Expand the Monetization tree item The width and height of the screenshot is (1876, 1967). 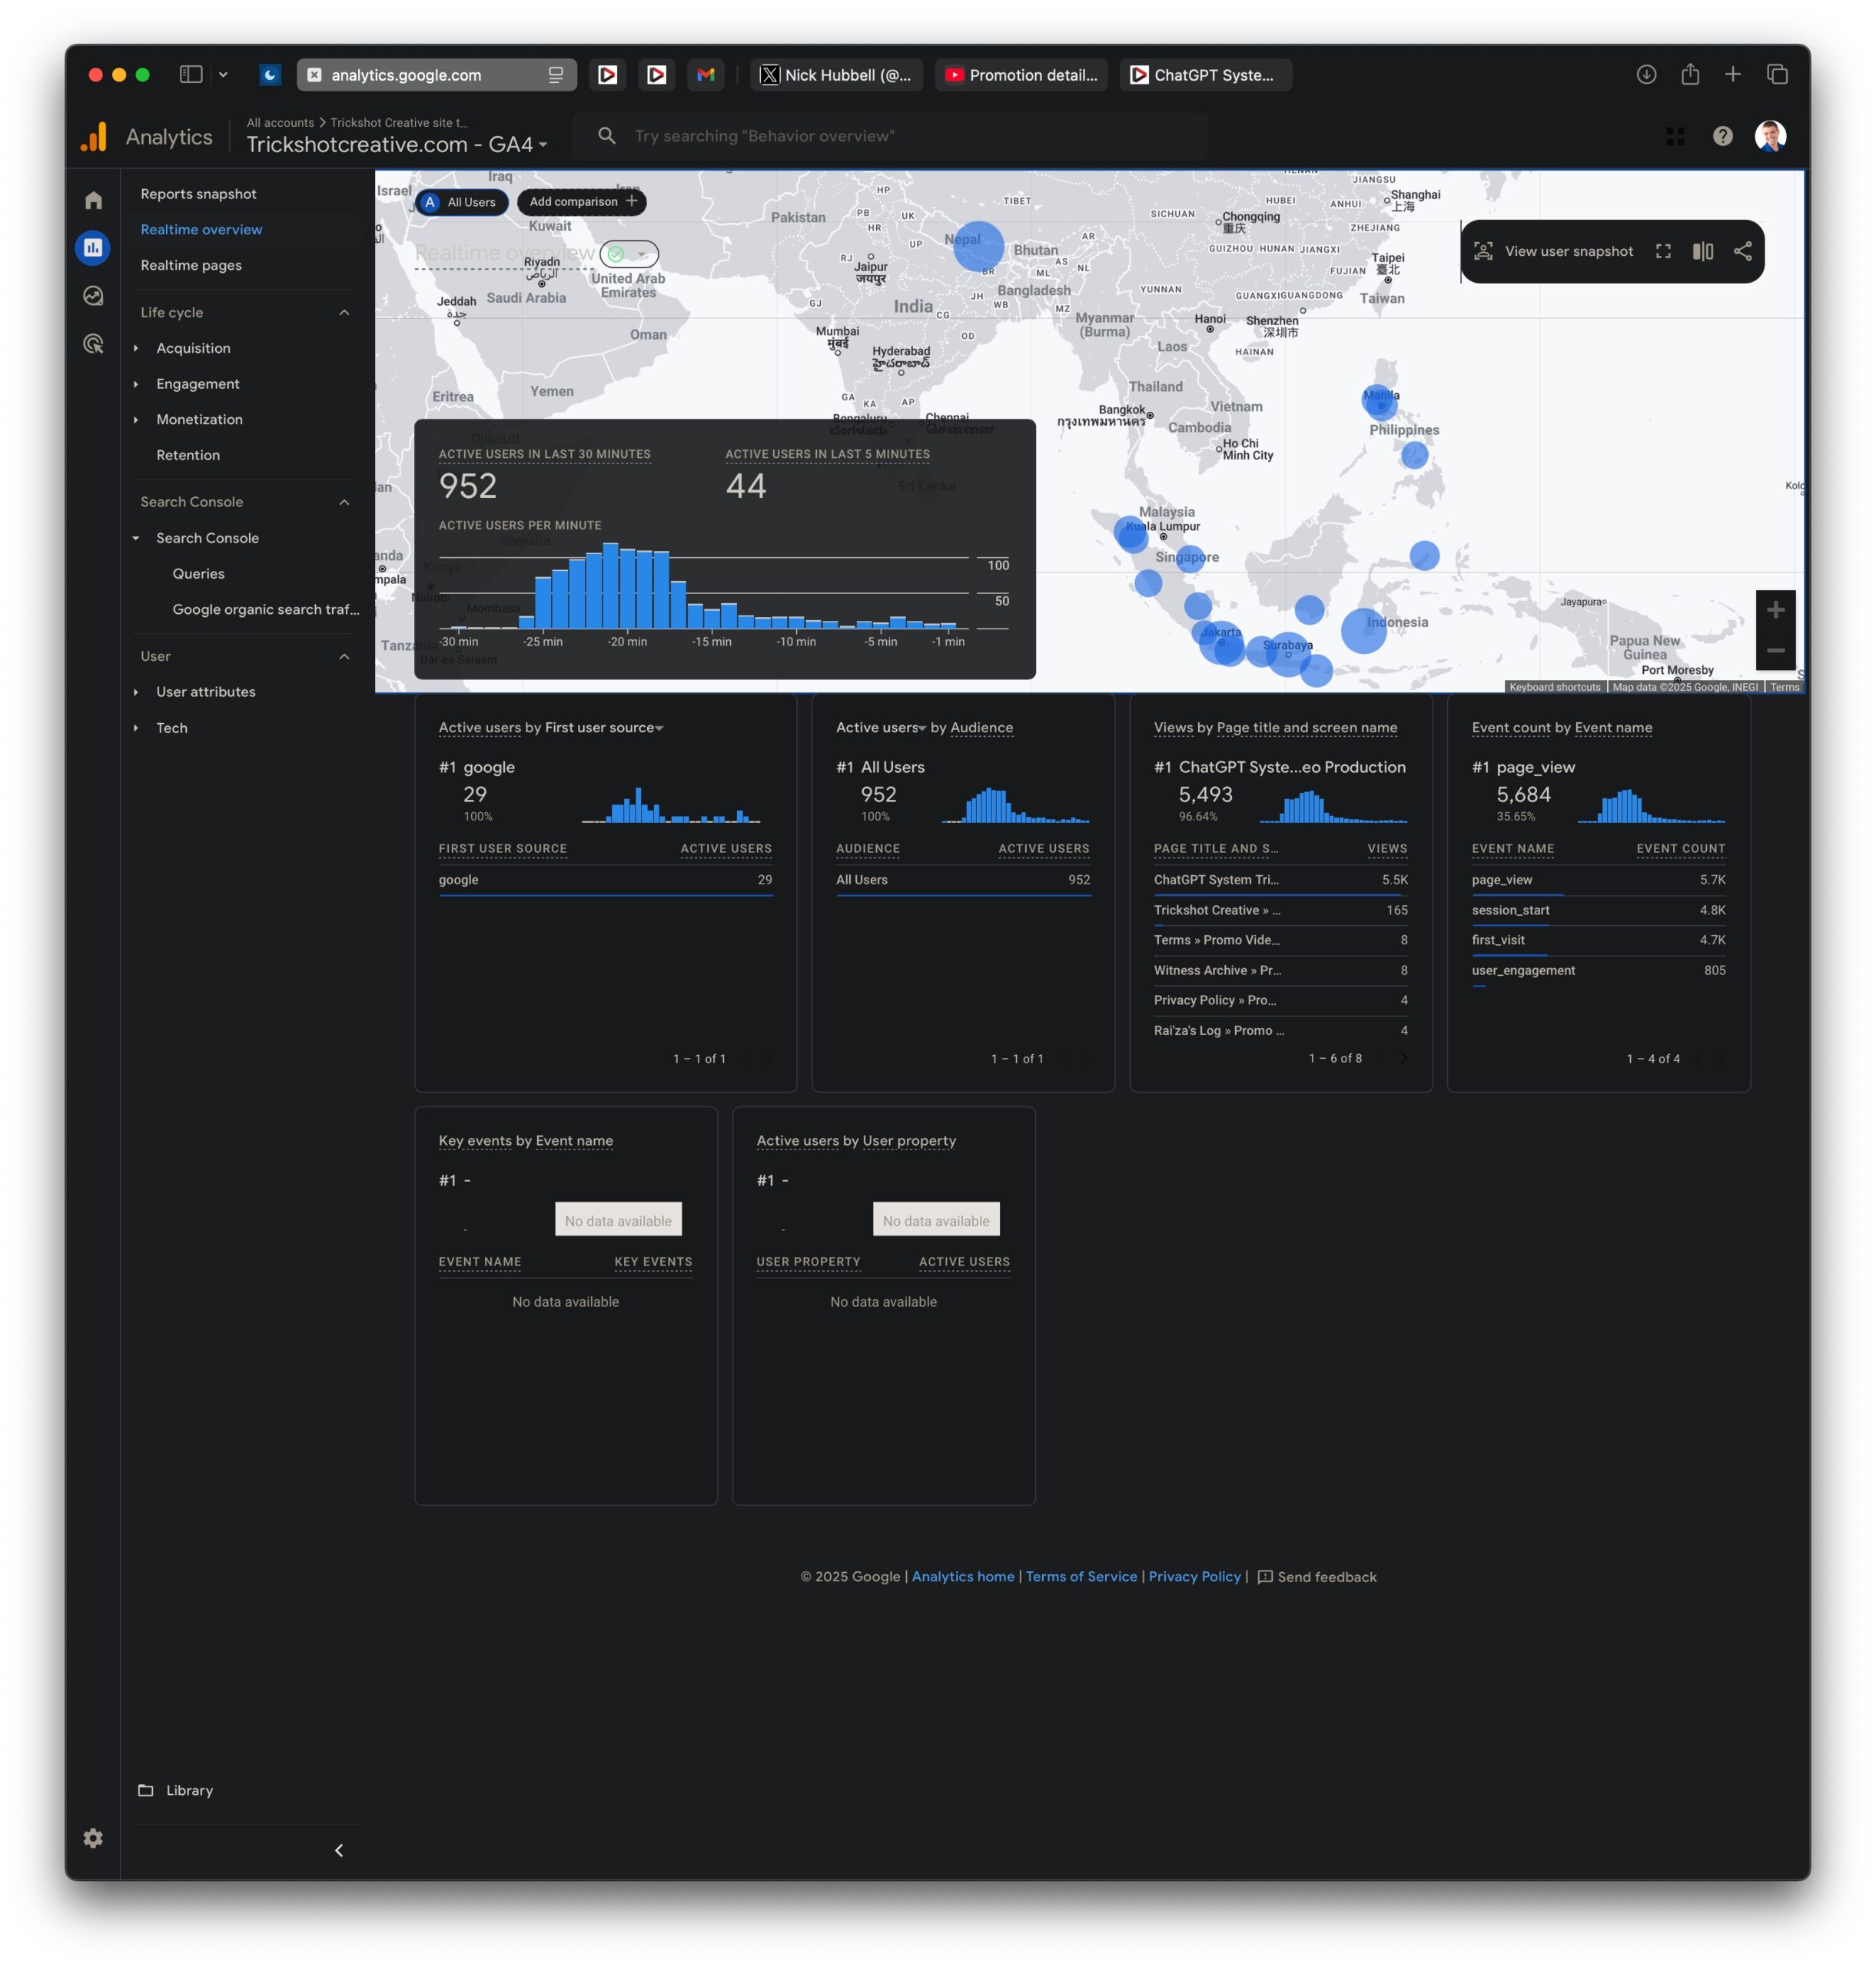point(136,420)
